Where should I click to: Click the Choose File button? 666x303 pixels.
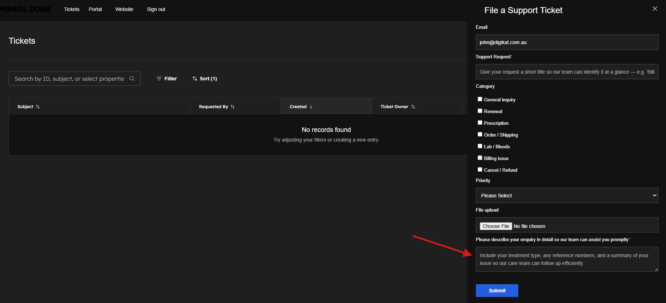pos(496,226)
